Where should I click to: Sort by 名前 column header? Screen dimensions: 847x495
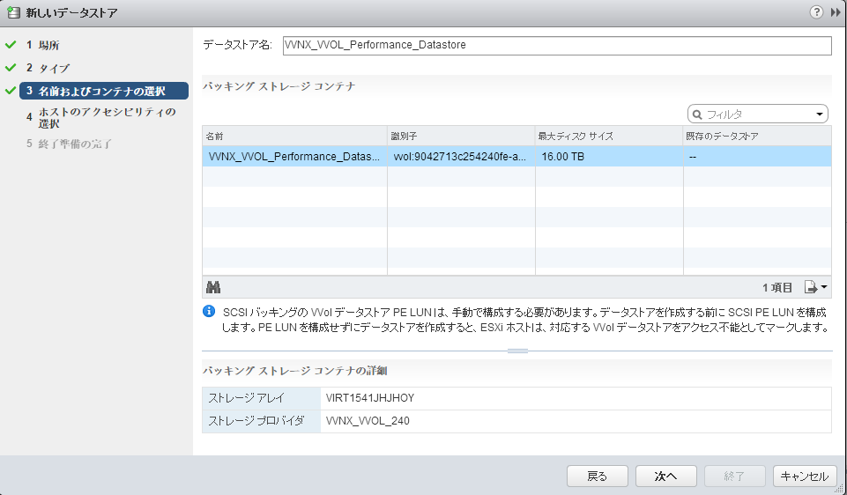295,136
